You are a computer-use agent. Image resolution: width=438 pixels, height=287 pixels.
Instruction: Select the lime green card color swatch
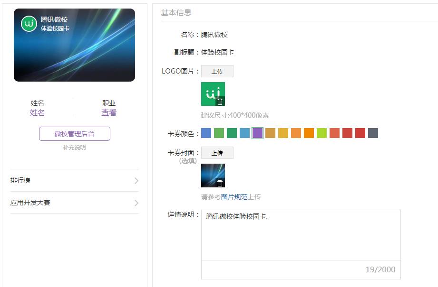(x=322, y=133)
